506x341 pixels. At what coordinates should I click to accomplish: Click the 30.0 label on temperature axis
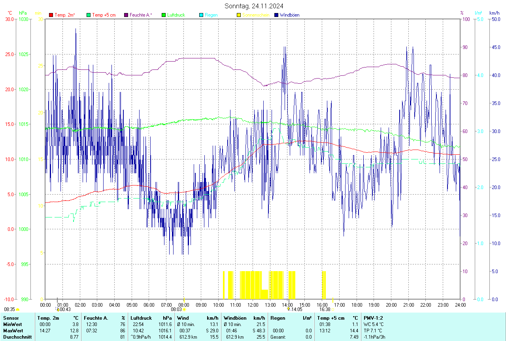pos(10,19)
